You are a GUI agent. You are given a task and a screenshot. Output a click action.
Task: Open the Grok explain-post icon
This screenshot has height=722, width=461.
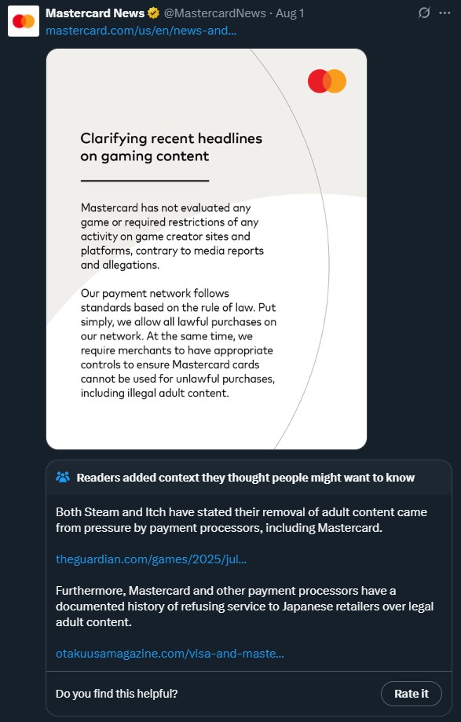click(424, 13)
